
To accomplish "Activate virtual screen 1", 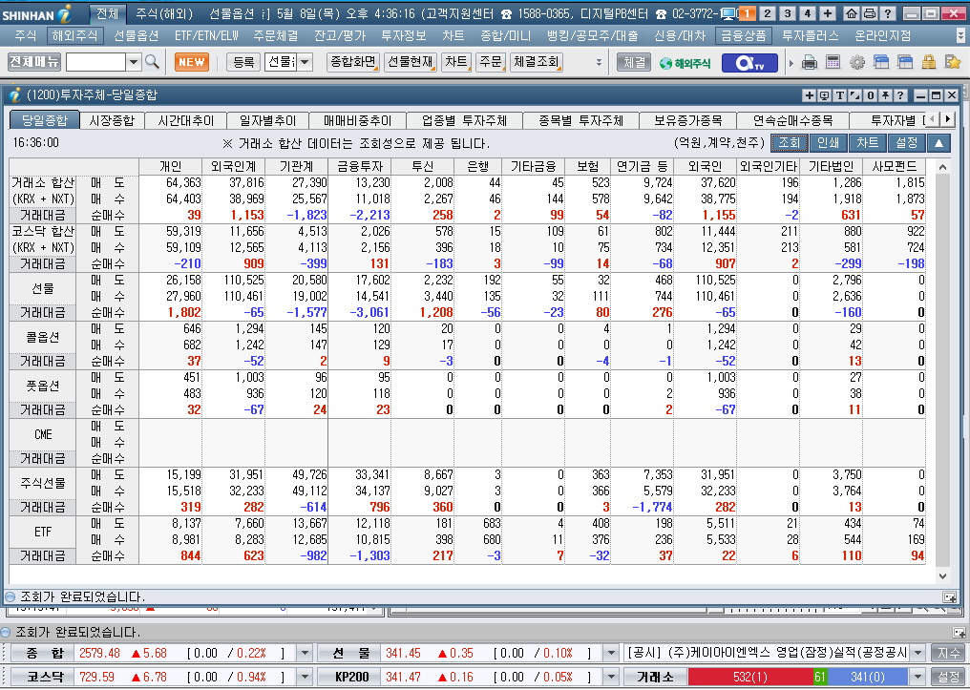I will tap(748, 13).
